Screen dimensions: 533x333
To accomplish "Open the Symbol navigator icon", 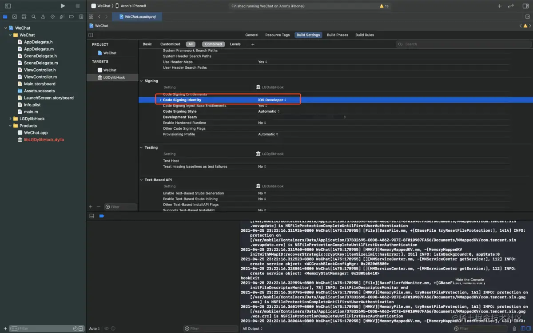I will tap(24, 16).
